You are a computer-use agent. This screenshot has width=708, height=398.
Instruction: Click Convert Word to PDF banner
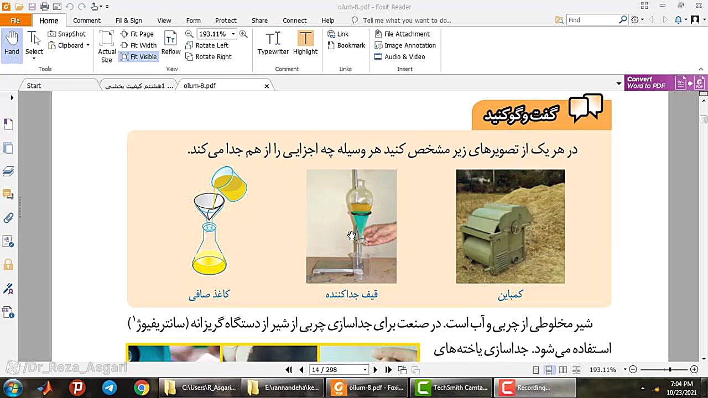point(665,83)
